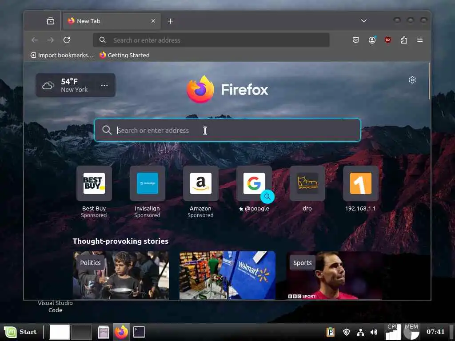Click Import bookmarks in bookmarks toolbar

[62, 55]
